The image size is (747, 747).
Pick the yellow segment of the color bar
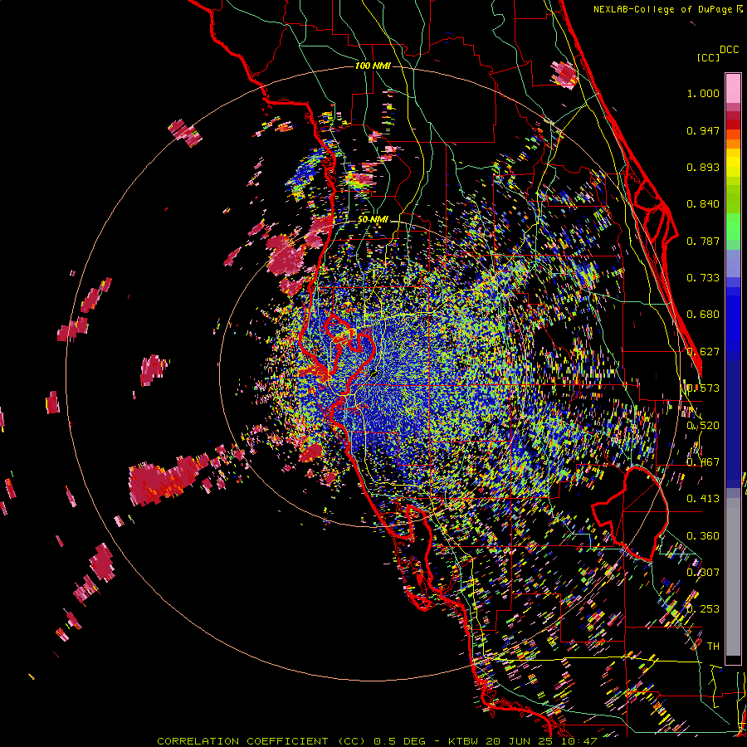[x=733, y=164]
